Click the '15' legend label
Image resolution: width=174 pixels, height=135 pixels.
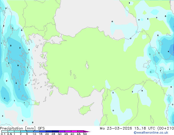coord(41,134)
